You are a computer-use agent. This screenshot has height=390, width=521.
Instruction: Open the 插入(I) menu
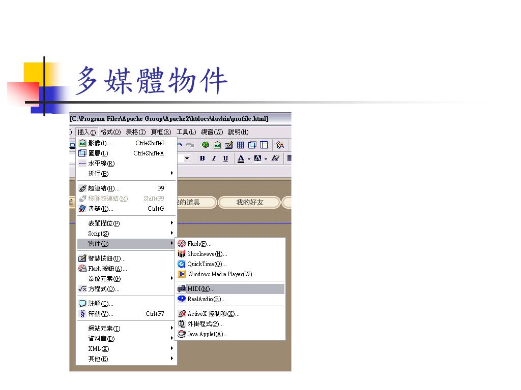(x=86, y=132)
